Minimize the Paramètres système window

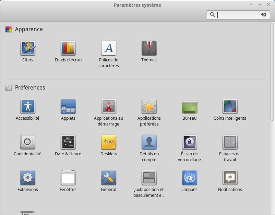(x=251, y=5)
